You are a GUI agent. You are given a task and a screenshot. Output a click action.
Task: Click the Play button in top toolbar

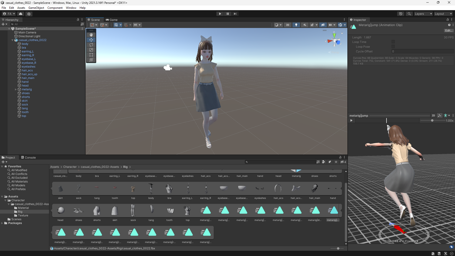pyautogui.click(x=220, y=14)
